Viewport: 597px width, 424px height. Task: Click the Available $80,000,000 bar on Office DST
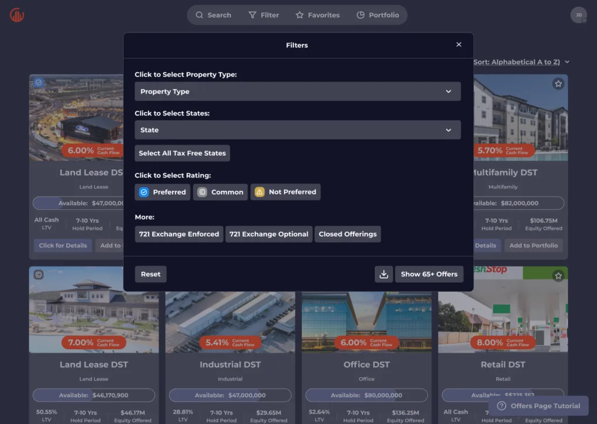click(x=366, y=395)
